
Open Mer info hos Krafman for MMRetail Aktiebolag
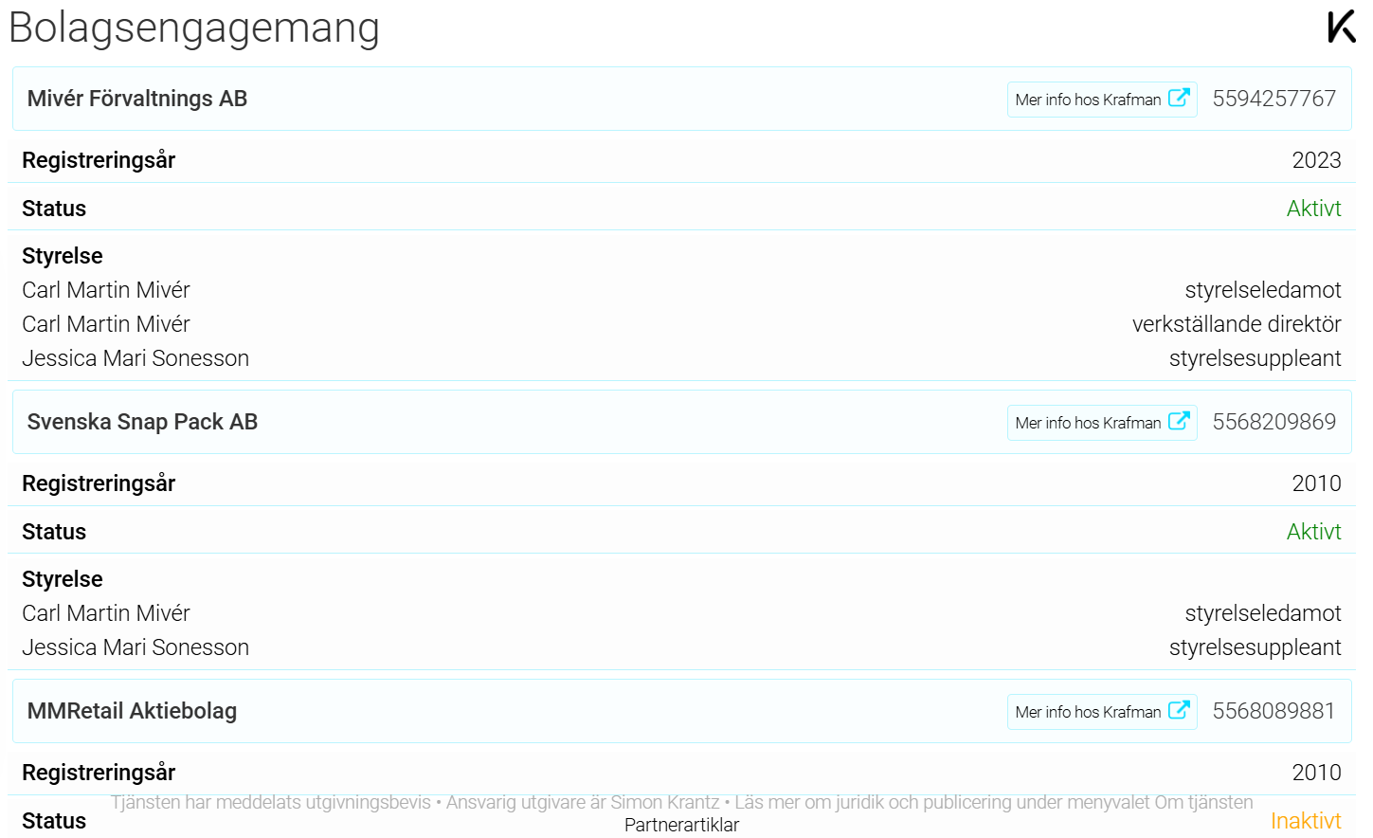pos(1102,712)
